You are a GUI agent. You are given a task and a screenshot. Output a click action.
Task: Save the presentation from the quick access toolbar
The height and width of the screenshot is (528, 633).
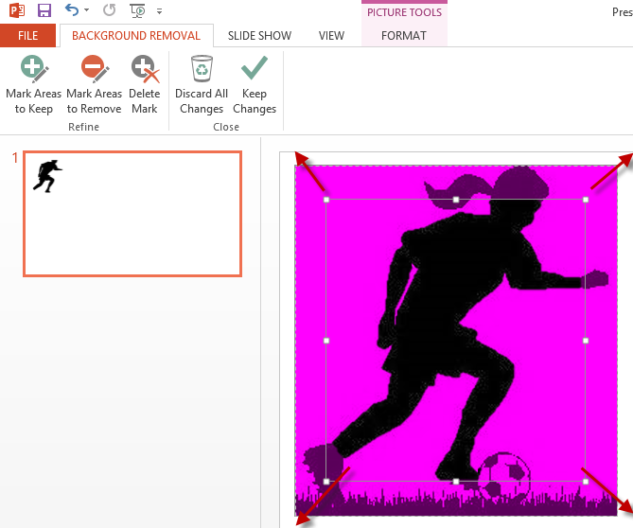pos(44,11)
